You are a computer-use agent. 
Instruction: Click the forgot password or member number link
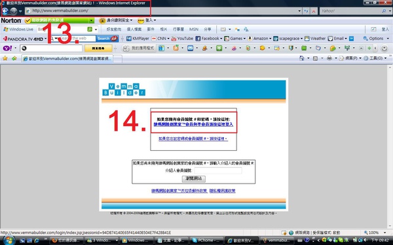(x=193, y=139)
